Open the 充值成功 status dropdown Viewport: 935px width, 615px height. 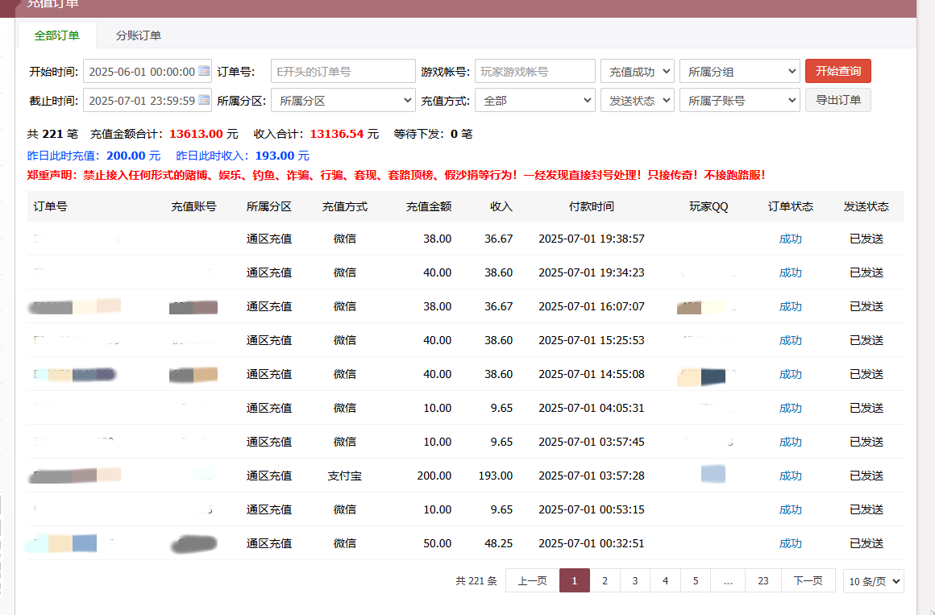pos(637,72)
